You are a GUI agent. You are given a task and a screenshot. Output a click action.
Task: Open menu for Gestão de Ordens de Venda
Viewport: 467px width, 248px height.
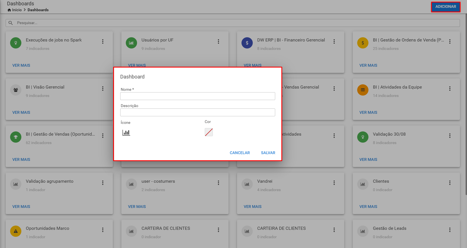tap(450, 41)
